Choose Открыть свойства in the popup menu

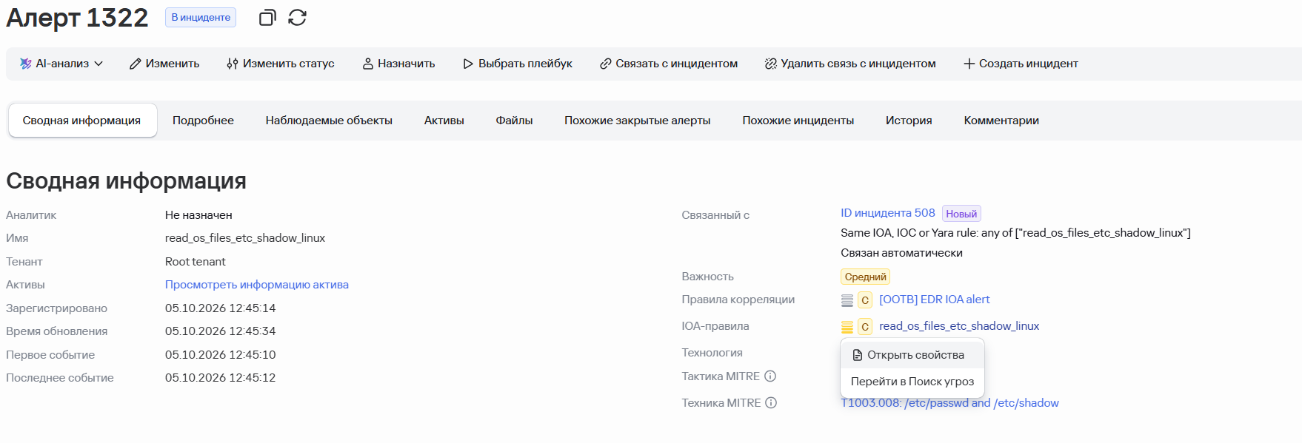click(912, 355)
